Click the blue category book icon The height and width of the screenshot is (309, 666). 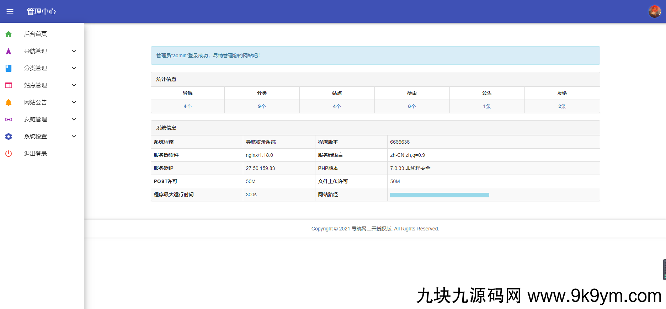coord(9,68)
